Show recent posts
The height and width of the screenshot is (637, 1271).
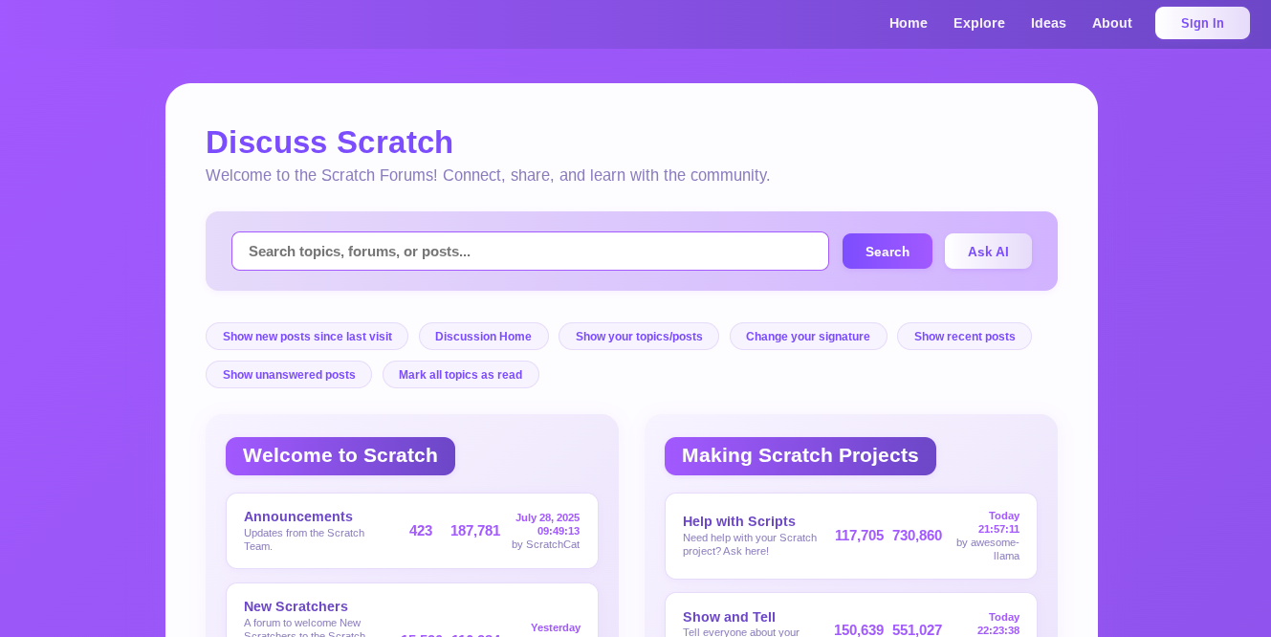pos(964,337)
